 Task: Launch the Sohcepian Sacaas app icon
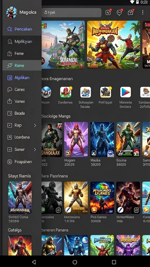click(x=85, y=92)
